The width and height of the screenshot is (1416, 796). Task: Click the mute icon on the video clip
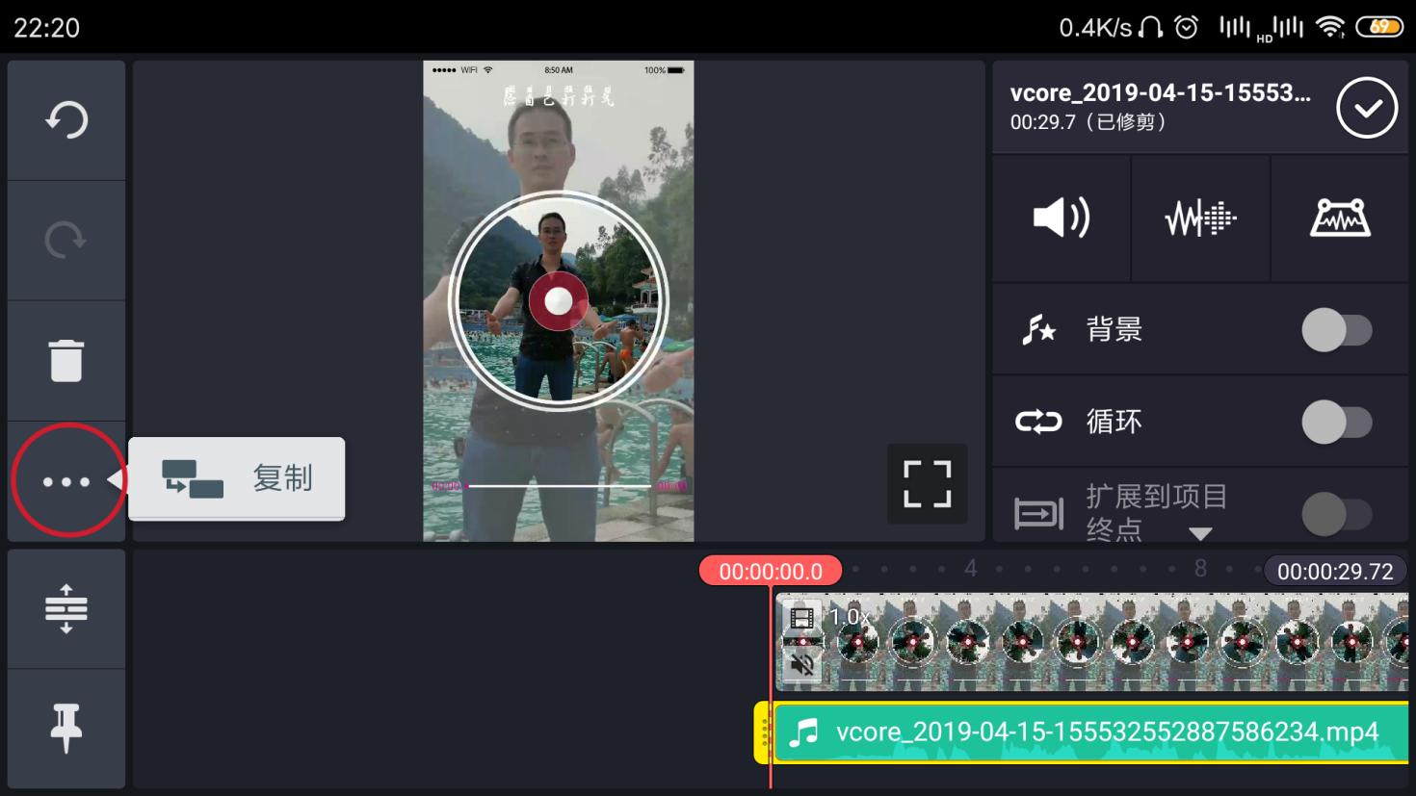[802, 663]
